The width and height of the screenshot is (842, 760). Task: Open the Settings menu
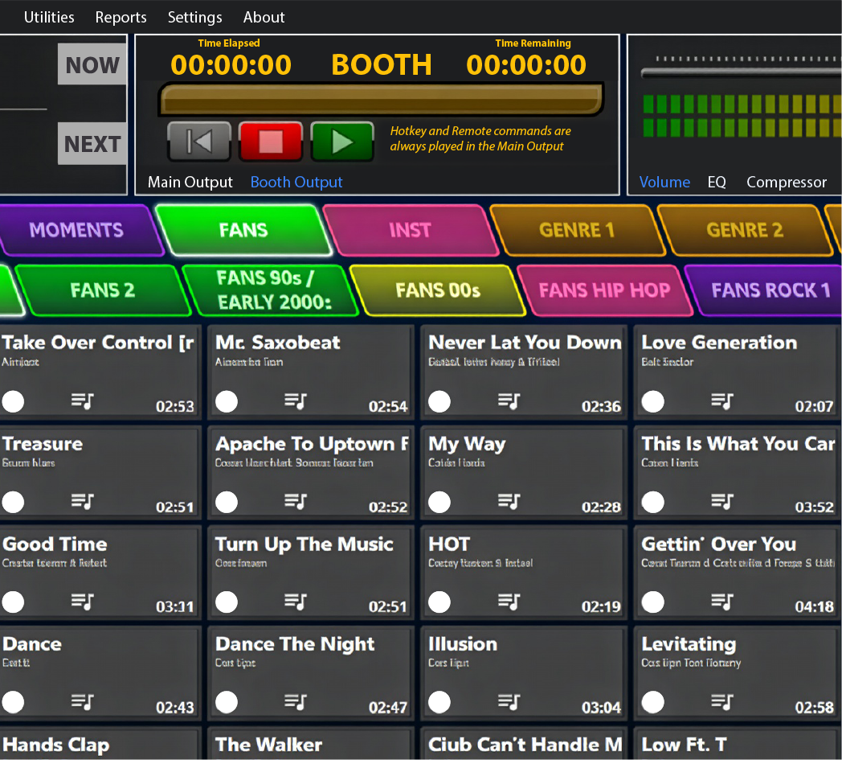[195, 17]
